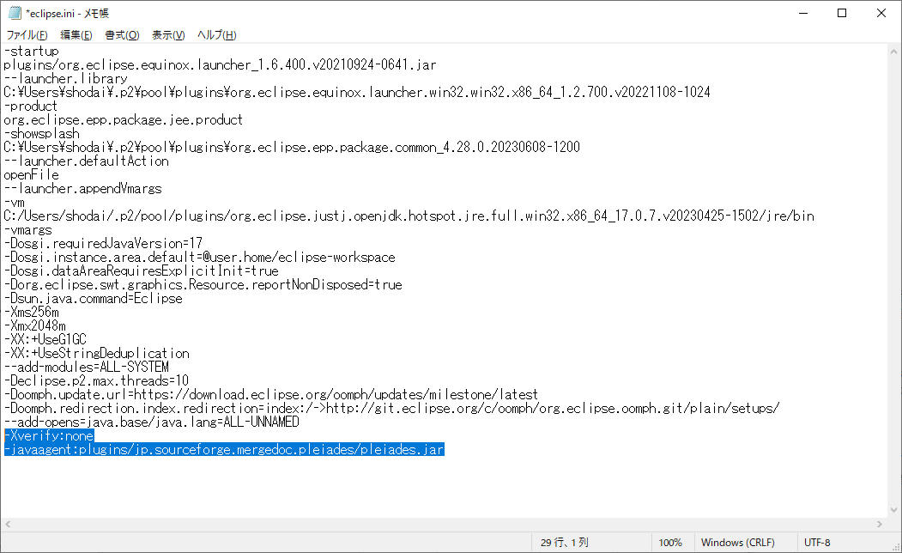This screenshot has width=902, height=553.
Task: Click the horizontal scrollbar left arrow
Action: 8,525
